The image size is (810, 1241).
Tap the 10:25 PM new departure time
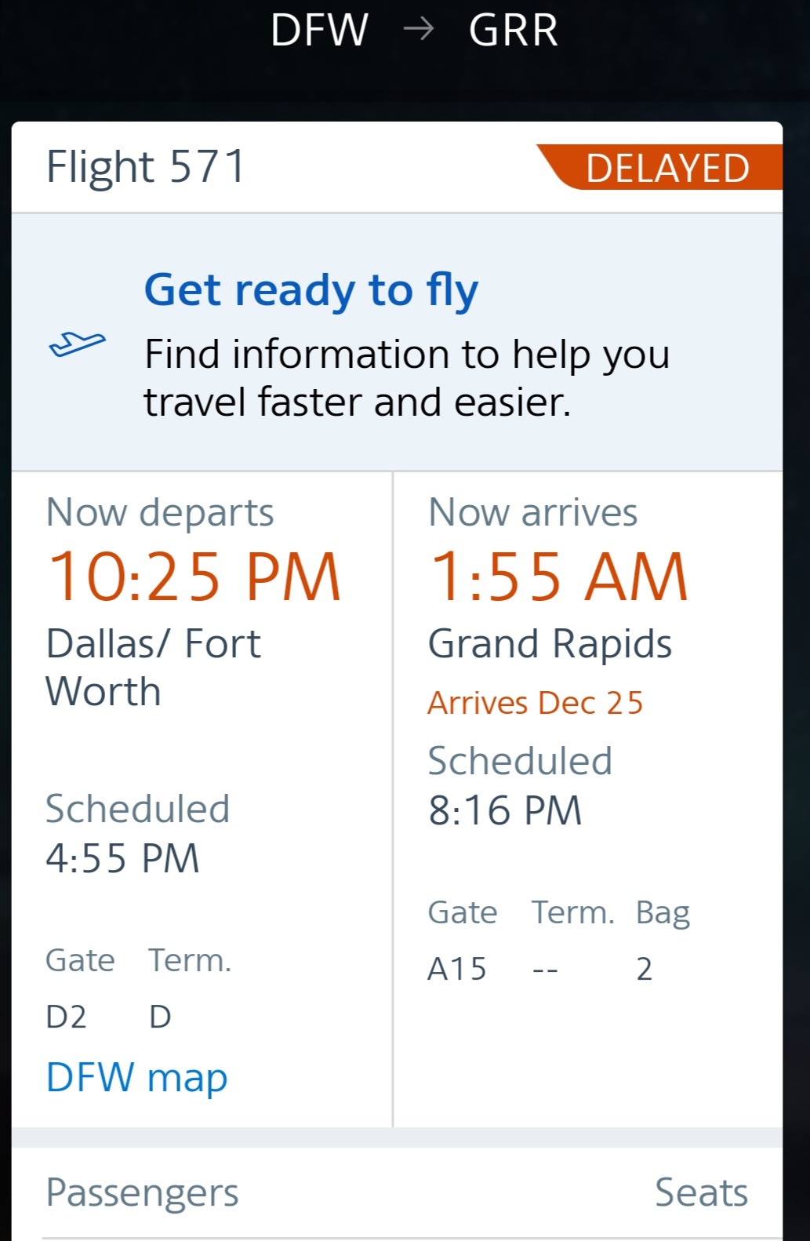[x=194, y=577]
